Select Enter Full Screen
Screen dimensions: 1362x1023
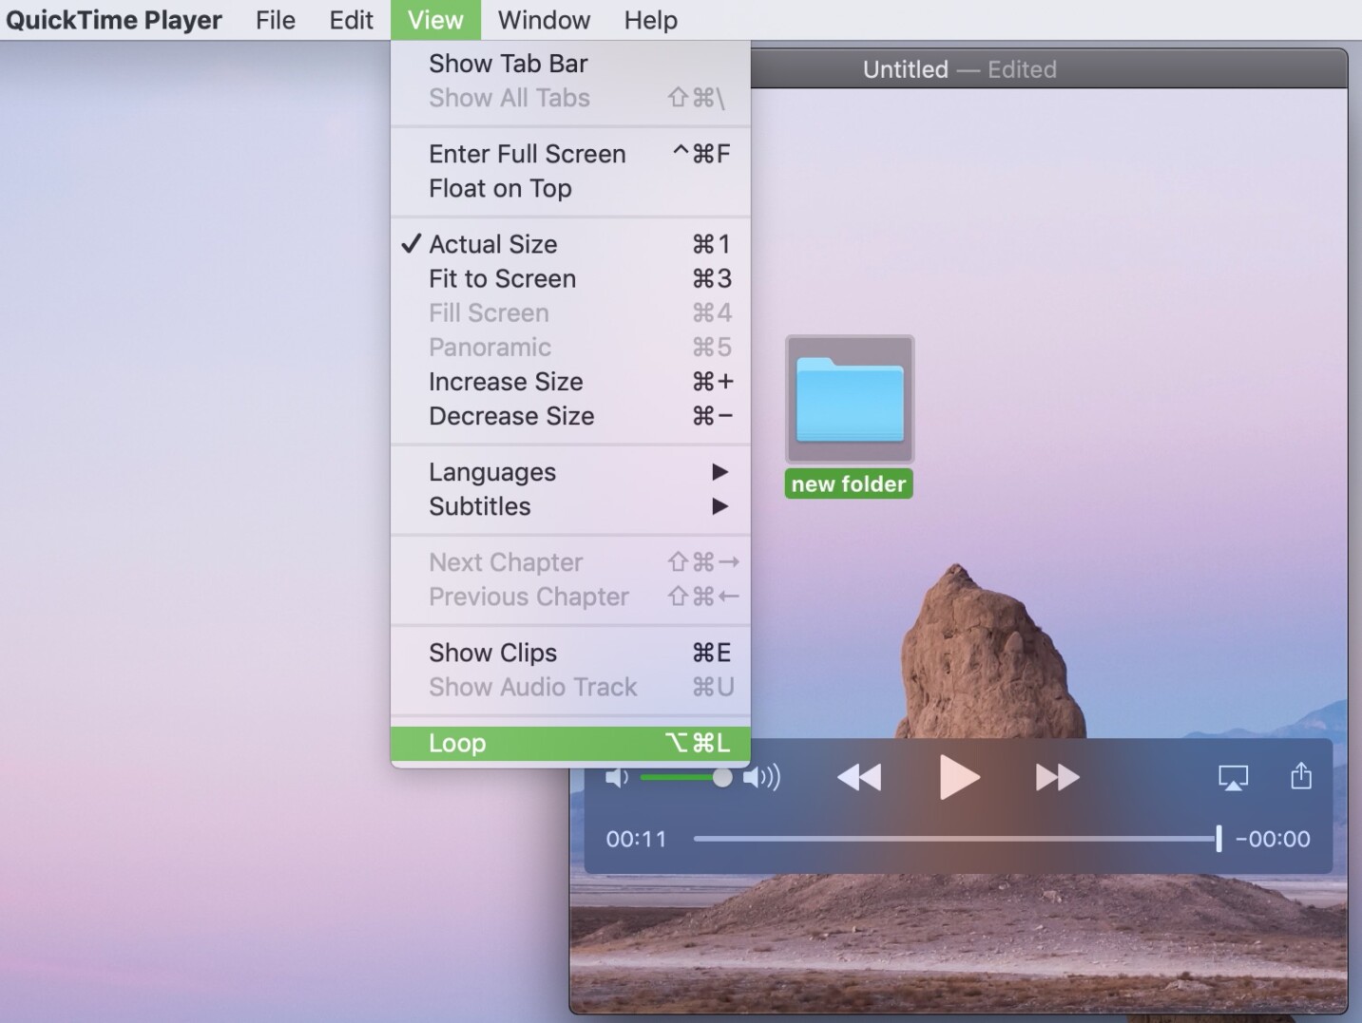527,153
